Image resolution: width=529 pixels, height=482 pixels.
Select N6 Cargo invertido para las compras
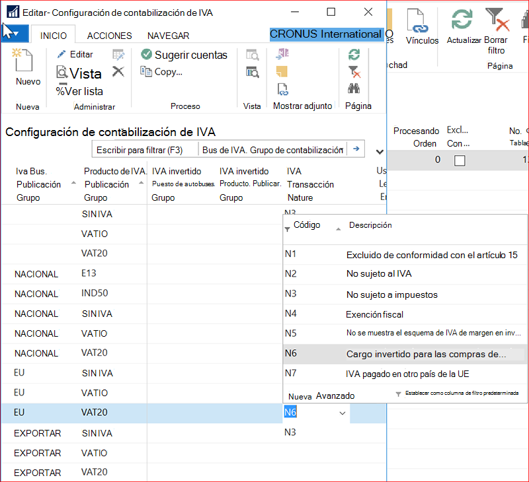405,354
